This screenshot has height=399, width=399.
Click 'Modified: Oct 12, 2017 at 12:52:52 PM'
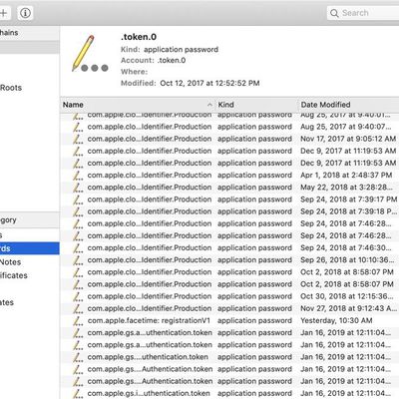pos(191,83)
